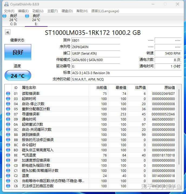
Task: Click the 原始值 column header
Action: coord(170,88)
